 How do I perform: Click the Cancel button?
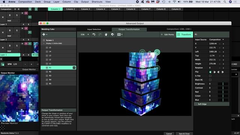click(169, 133)
